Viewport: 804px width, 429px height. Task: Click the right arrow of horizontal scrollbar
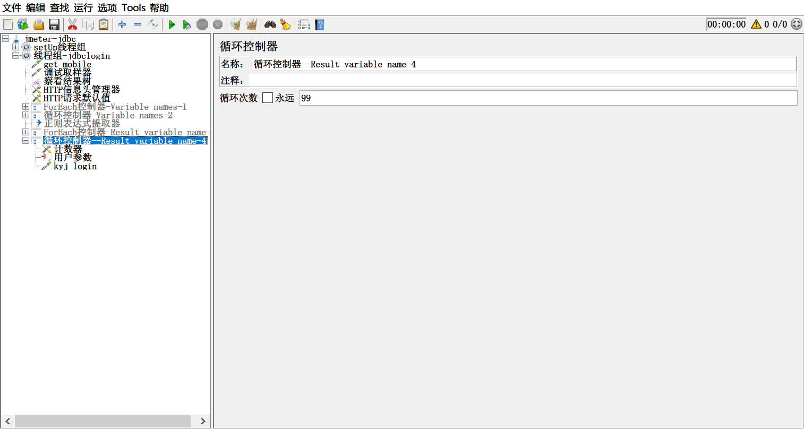[203, 421]
